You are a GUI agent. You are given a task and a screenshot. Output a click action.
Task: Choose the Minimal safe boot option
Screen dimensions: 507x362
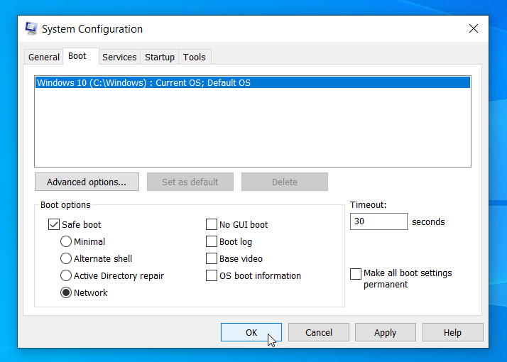click(x=66, y=241)
